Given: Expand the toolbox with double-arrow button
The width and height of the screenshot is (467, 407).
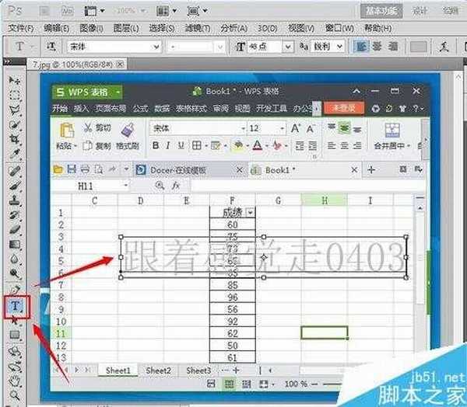Looking at the screenshot, I should point(9,62).
